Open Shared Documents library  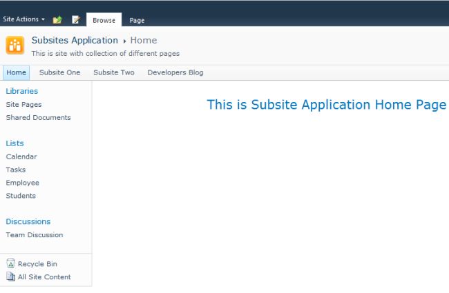(38, 117)
